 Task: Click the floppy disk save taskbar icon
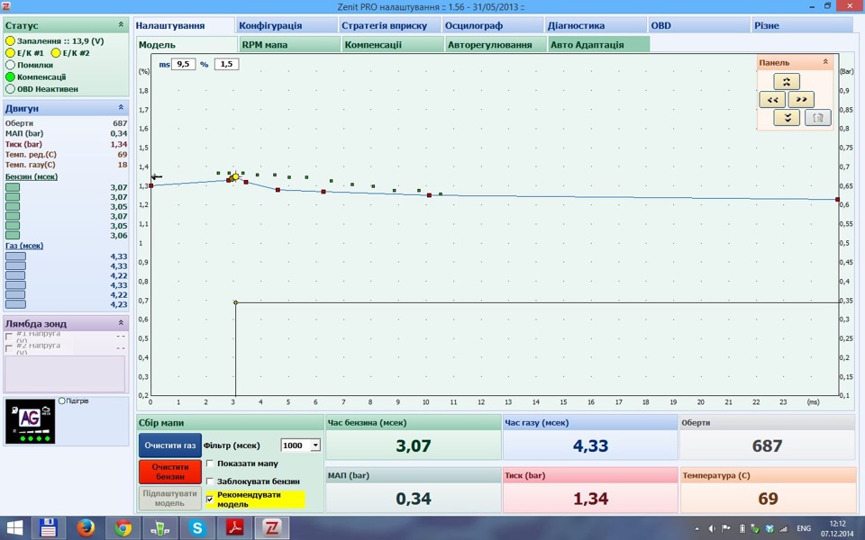tap(49, 528)
